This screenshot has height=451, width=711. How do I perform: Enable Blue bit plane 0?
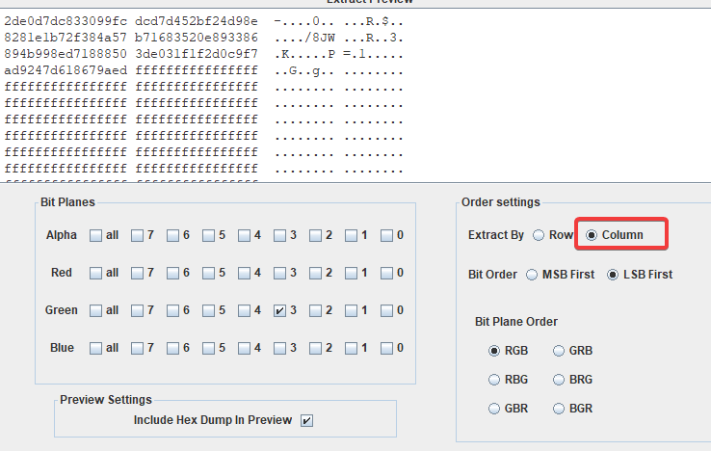[386, 348]
